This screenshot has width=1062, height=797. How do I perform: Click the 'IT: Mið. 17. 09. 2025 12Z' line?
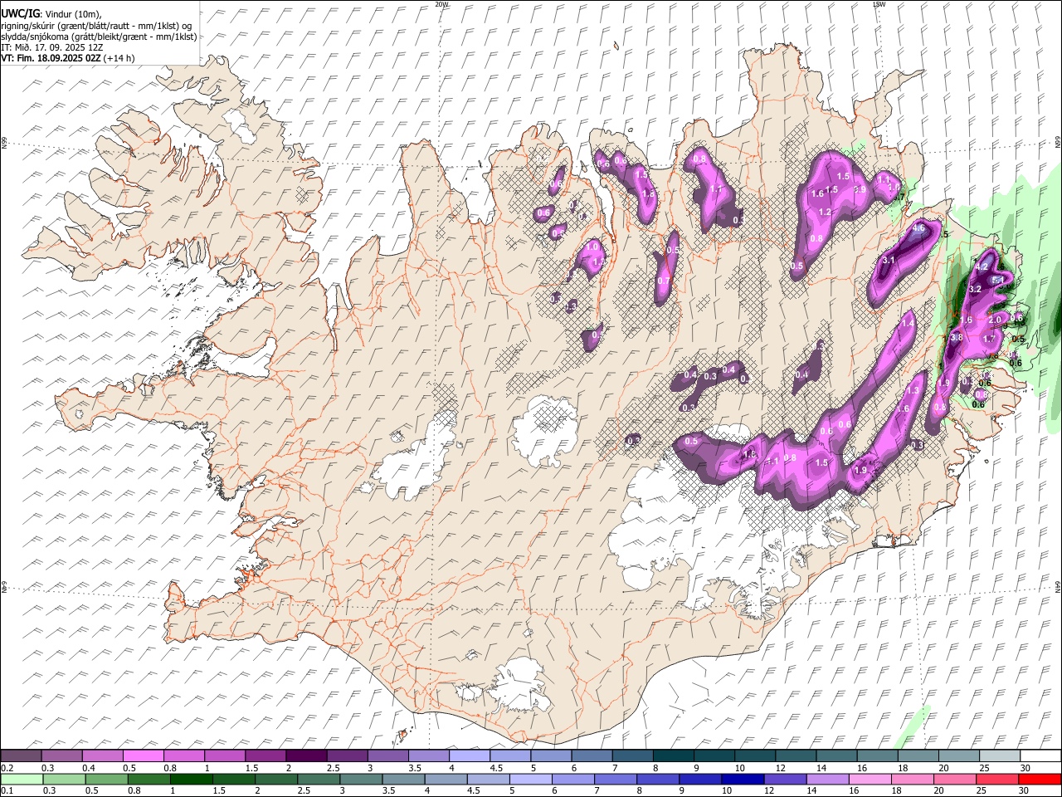51,47
